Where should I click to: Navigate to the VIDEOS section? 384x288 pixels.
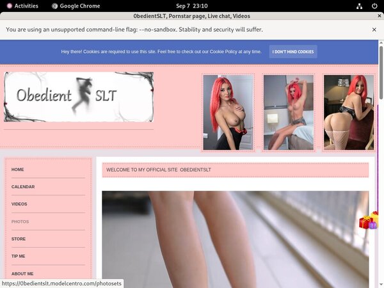(19, 204)
